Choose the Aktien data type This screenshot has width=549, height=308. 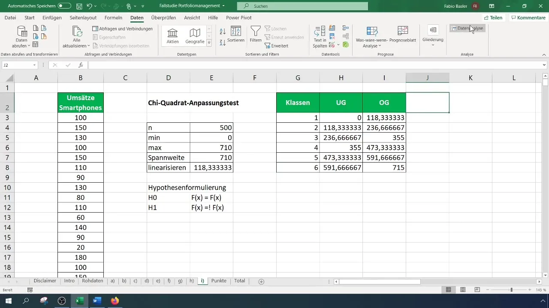172,36
